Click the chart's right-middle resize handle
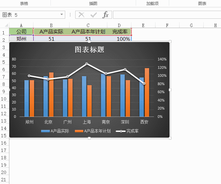The height and width of the screenshot is (184, 221). tap(170, 89)
